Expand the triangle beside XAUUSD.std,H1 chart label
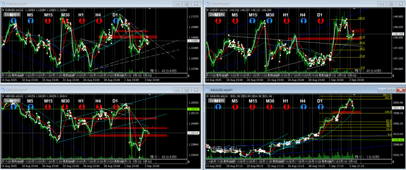Image resolution: width=406 pixels, height=170 pixels. tap(208, 96)
